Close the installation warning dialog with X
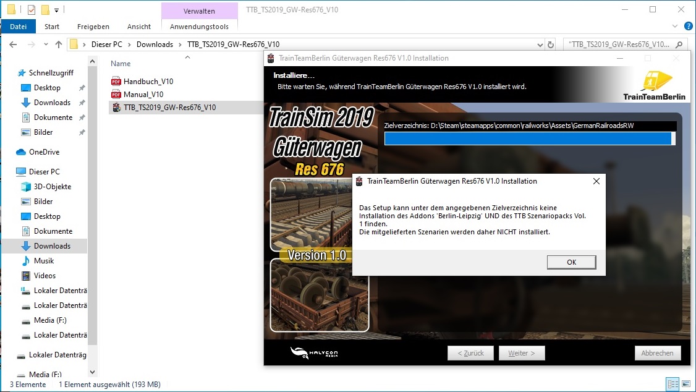 pos(596,181)
